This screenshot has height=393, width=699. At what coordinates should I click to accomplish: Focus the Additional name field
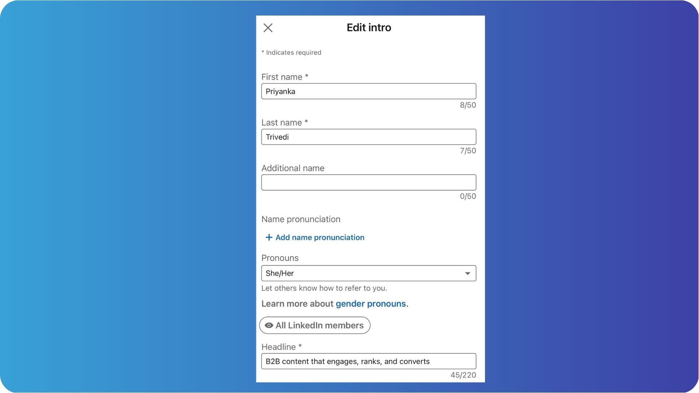368,182
